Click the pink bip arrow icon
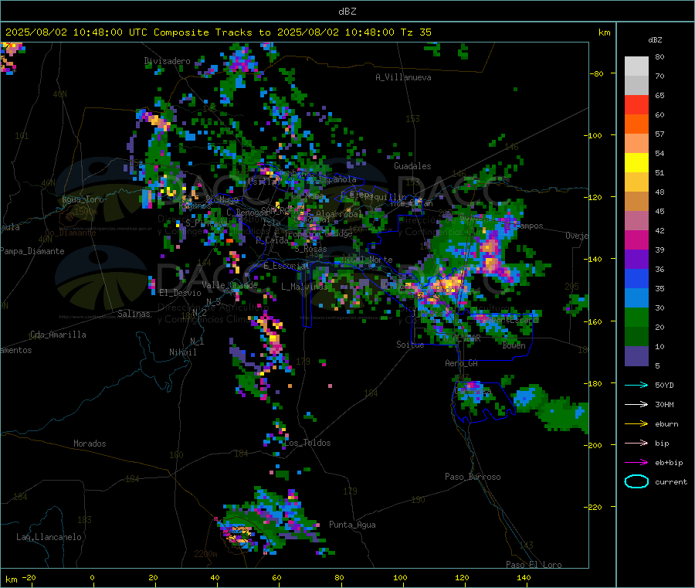 click(636, 443)
